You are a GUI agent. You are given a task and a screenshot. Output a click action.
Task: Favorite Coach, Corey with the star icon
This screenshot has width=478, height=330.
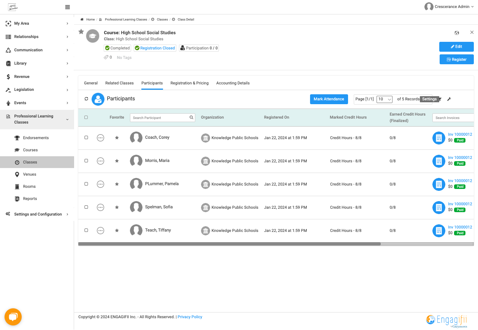[117, 138]
